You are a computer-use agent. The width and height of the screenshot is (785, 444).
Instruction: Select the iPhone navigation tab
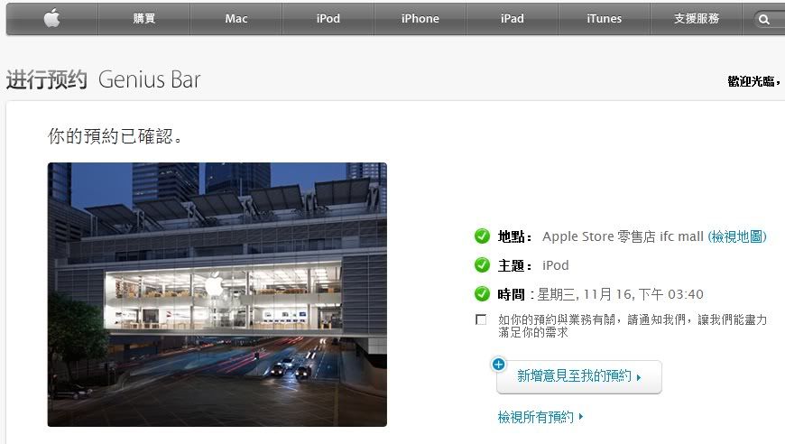coord(420,19)
